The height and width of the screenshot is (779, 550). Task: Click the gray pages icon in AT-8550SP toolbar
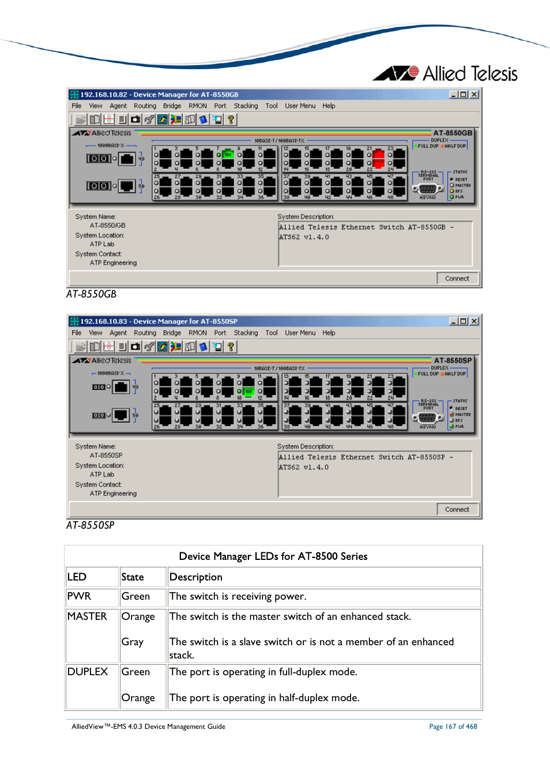click(x=190, y=347)
